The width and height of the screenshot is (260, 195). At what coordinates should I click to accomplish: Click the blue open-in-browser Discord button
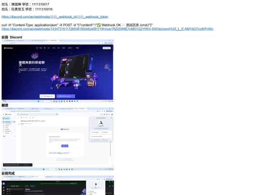click(65, 96)
